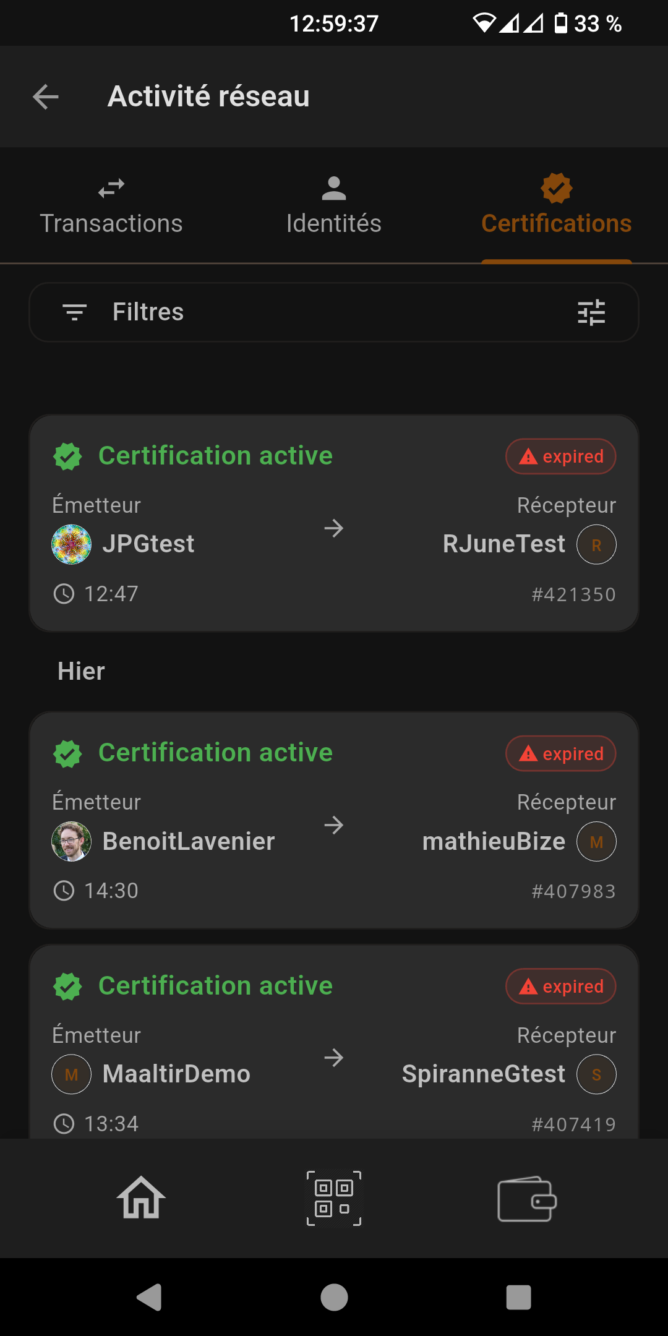Tap JPGtest's colorful avatar

[72, 544]
